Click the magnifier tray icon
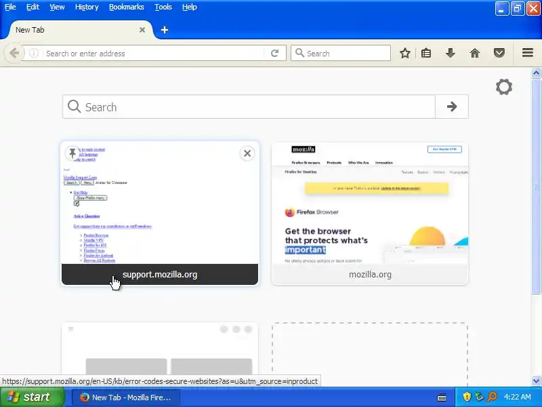Viewport: 542px width, 407px height. (492, 397)
